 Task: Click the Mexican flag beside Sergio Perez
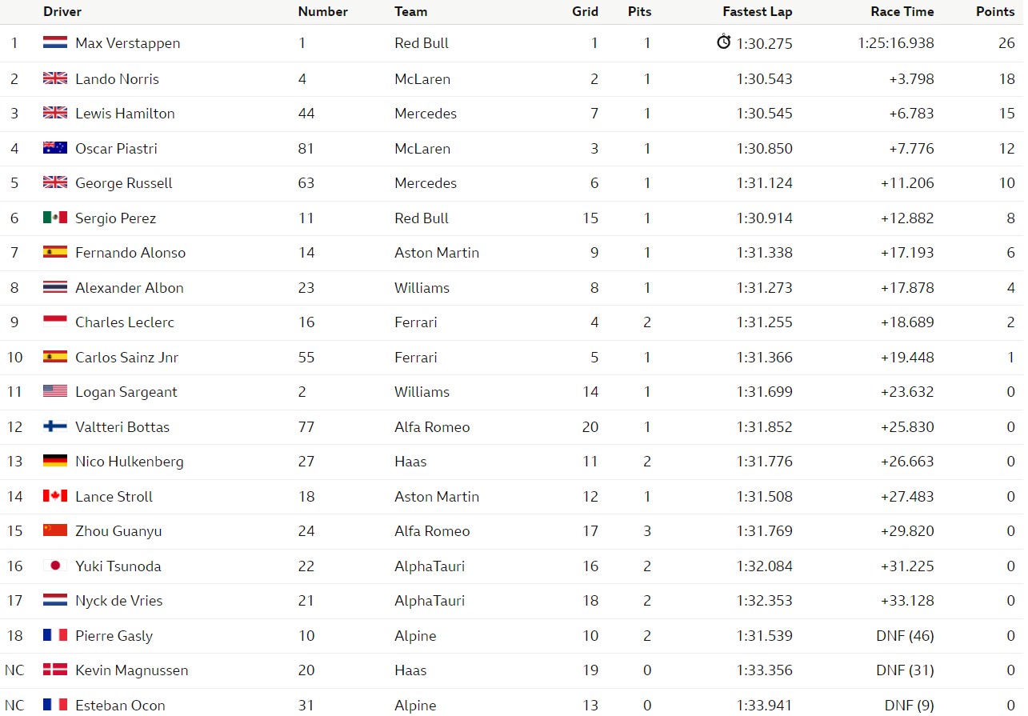tap(55, 218)
